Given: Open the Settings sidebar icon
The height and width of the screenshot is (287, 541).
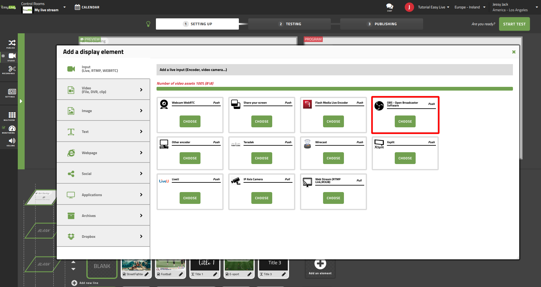Looking at the screenshot, I should [x=12, y=92].
